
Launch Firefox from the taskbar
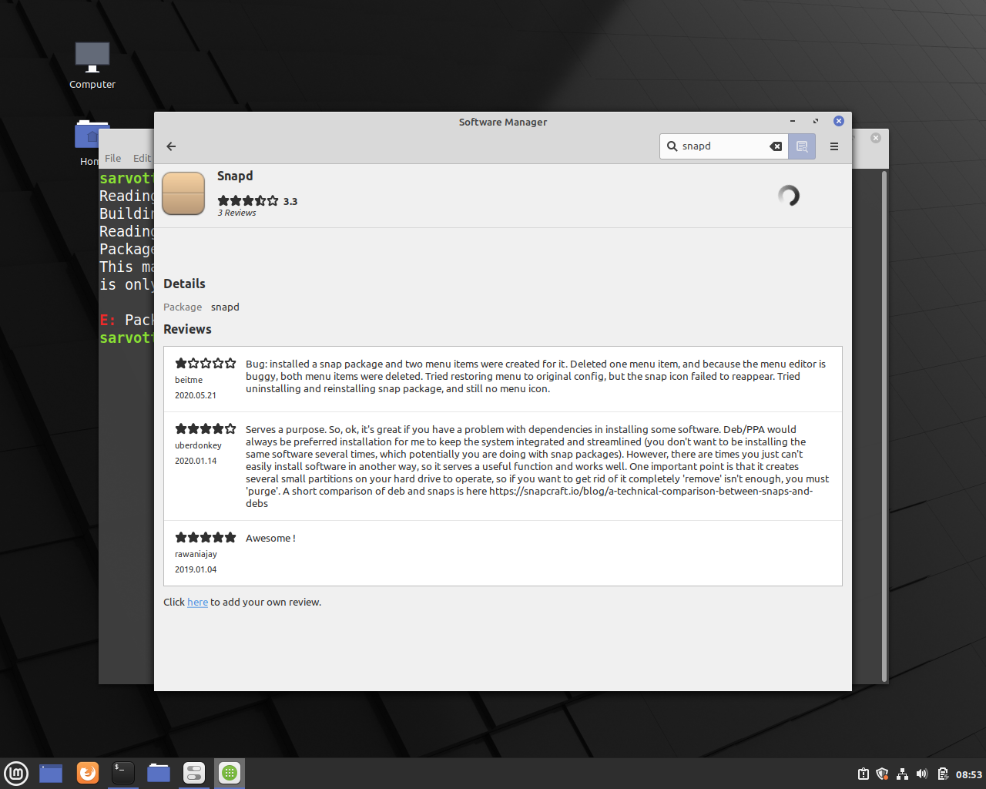point(87,773)
